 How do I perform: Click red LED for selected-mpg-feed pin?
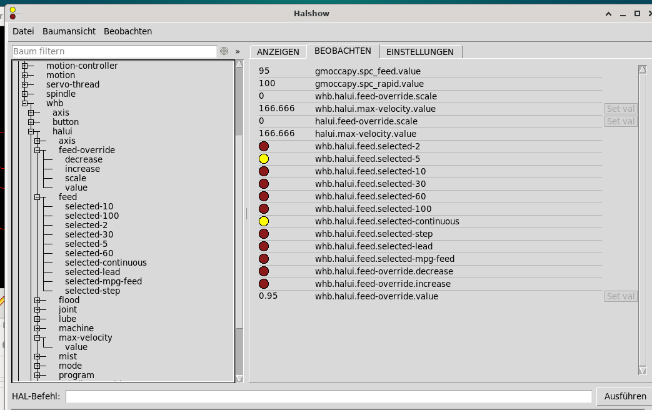point(264,259)
